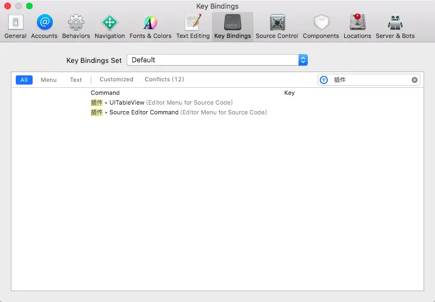Viewport: 435px width, 302px height.
Task: Select the Key Bindings pane icon
Action: [233, 27]
